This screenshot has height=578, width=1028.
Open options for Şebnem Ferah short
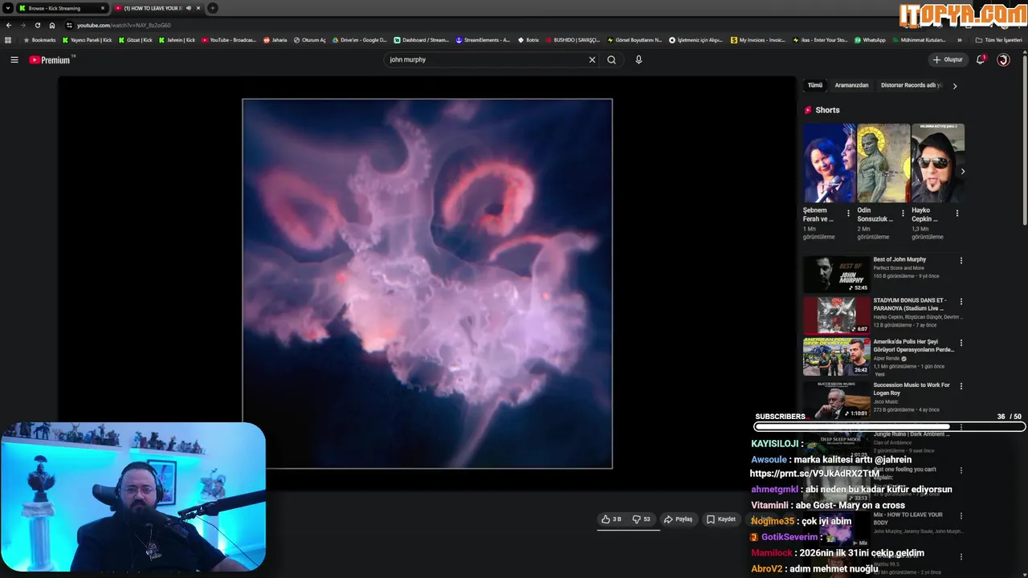(x=848, y=214)
